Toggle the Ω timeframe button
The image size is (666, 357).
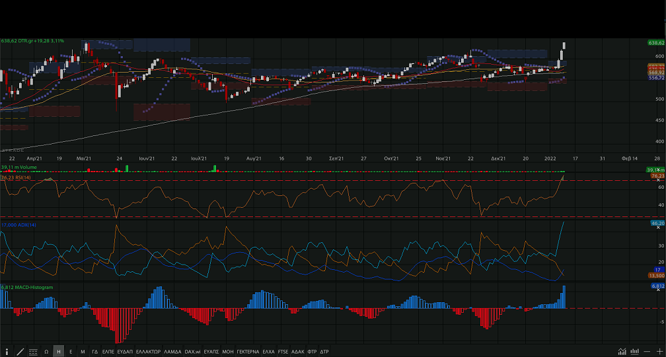click(x=46, y=352)
